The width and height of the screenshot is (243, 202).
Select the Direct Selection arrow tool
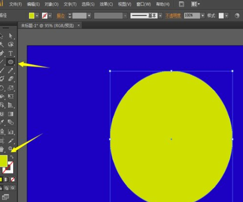click(x=11, y=36)
